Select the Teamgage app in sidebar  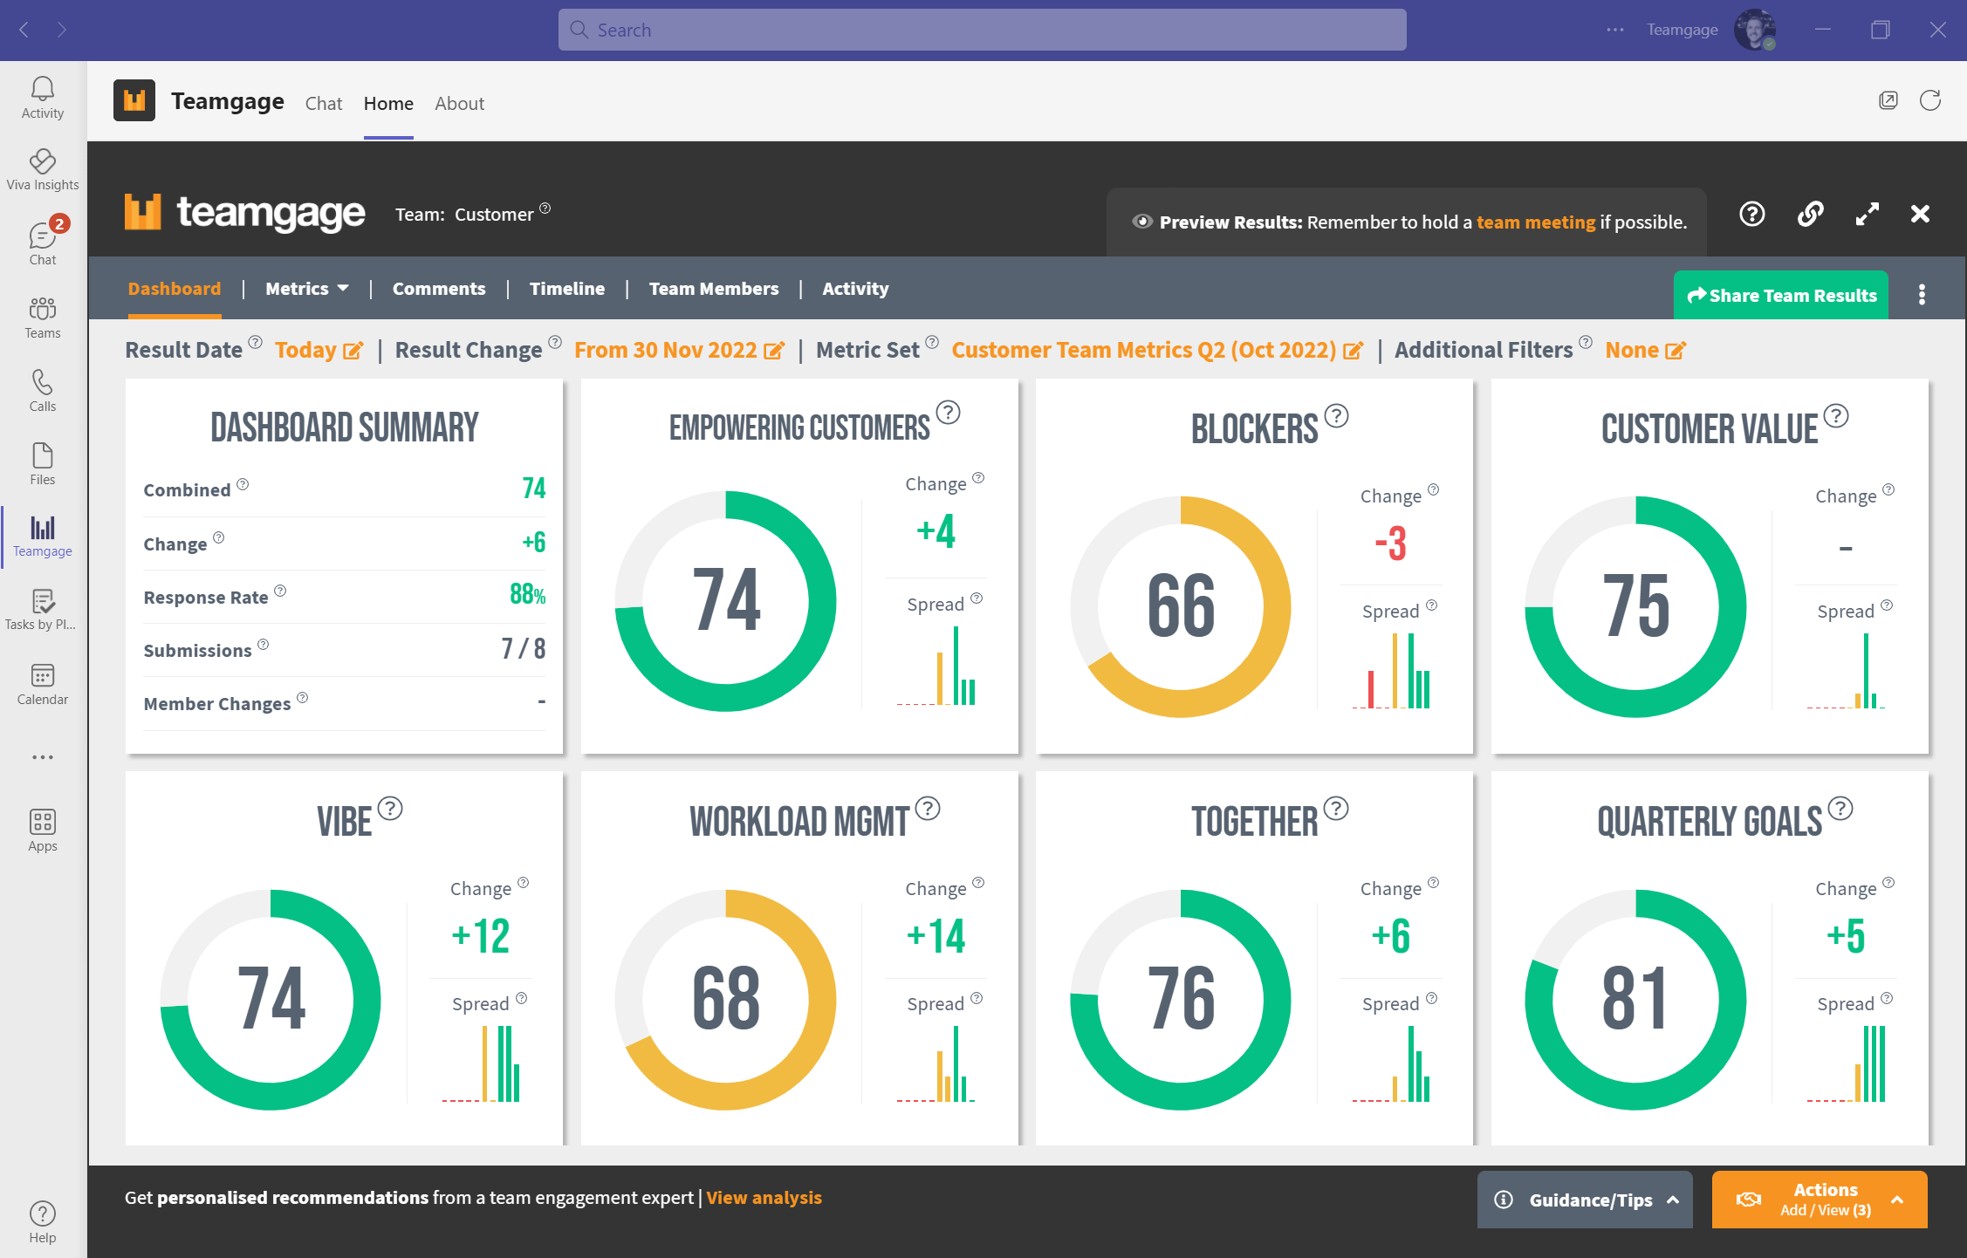point(42,536)
